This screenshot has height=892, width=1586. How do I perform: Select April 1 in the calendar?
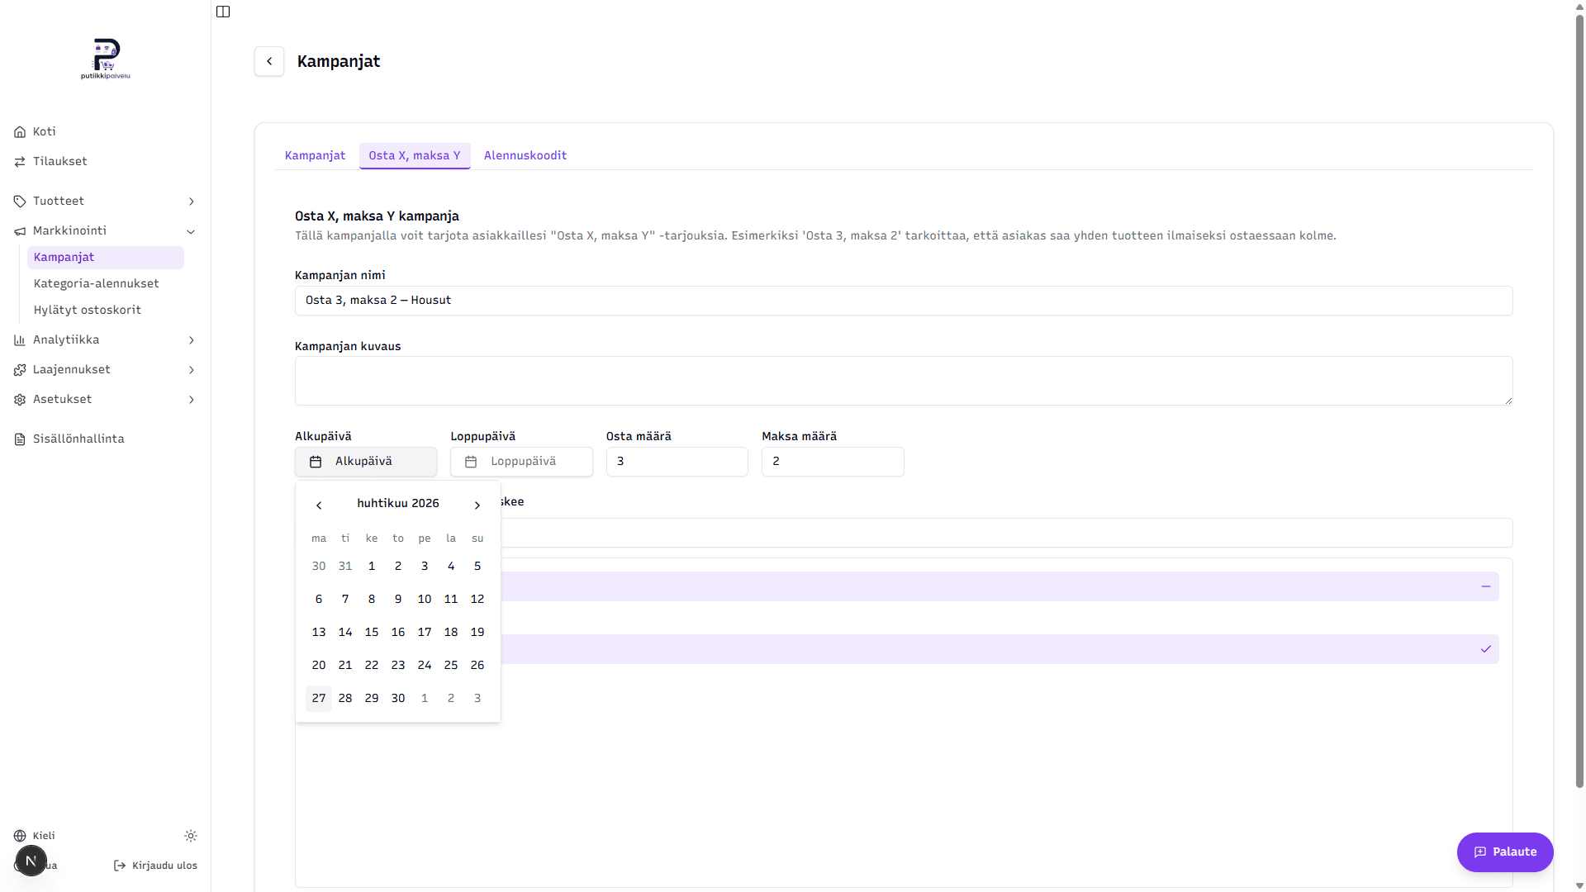(372, 567)
